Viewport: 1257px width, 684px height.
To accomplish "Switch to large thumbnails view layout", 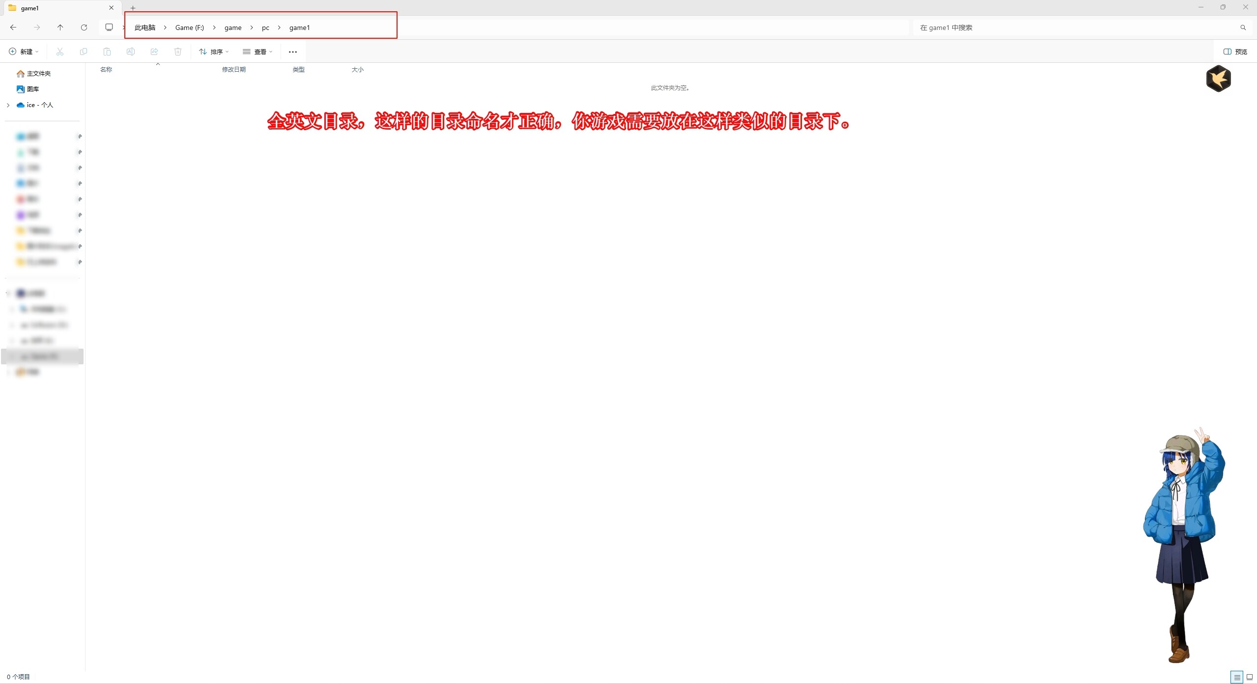I will (1250, 677).
